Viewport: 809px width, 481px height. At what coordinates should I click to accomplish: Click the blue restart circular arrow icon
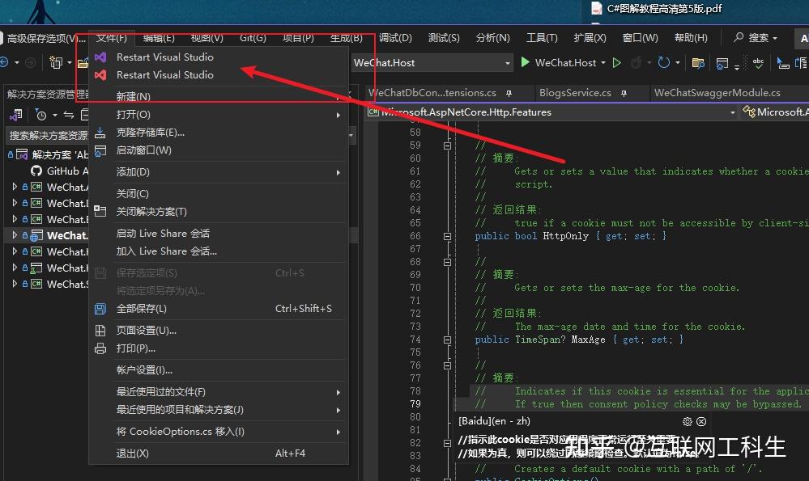pos(664,63)
